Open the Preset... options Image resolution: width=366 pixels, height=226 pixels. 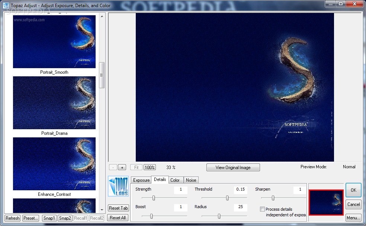click(30, 218)
